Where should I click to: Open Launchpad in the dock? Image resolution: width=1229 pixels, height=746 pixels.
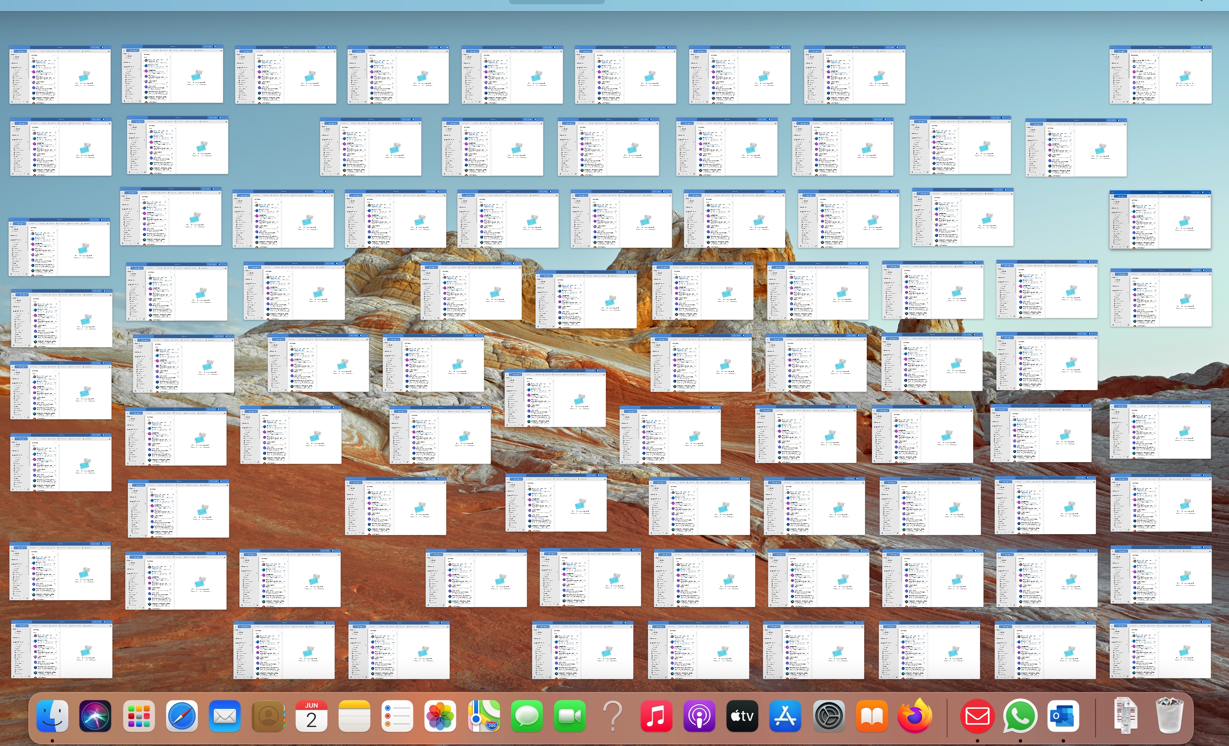pyautogui.click(x=139, y=716)
